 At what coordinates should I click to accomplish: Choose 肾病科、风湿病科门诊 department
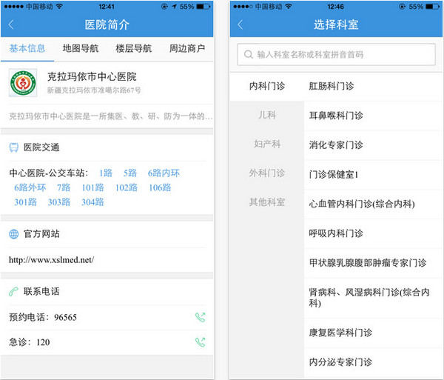[x=373, y=298]
